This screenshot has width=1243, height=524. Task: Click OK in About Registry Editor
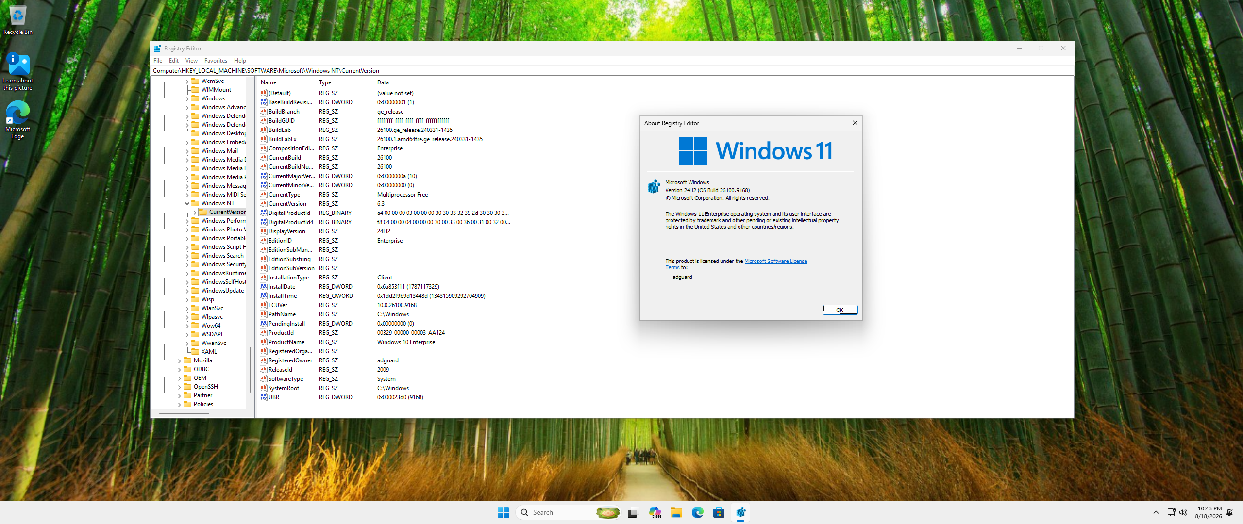(x=840, y=310)
